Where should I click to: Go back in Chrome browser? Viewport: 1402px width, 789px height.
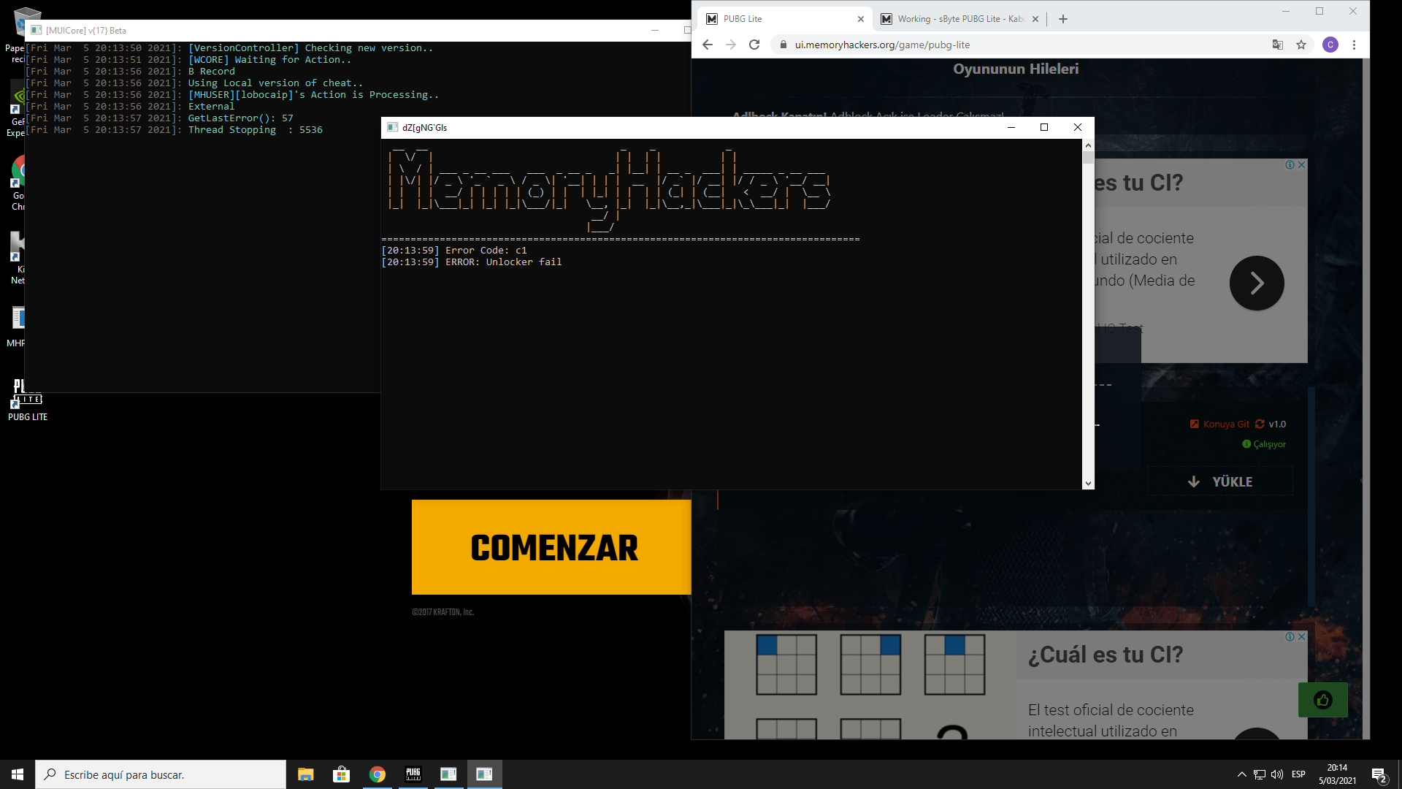tap(707, 45)
